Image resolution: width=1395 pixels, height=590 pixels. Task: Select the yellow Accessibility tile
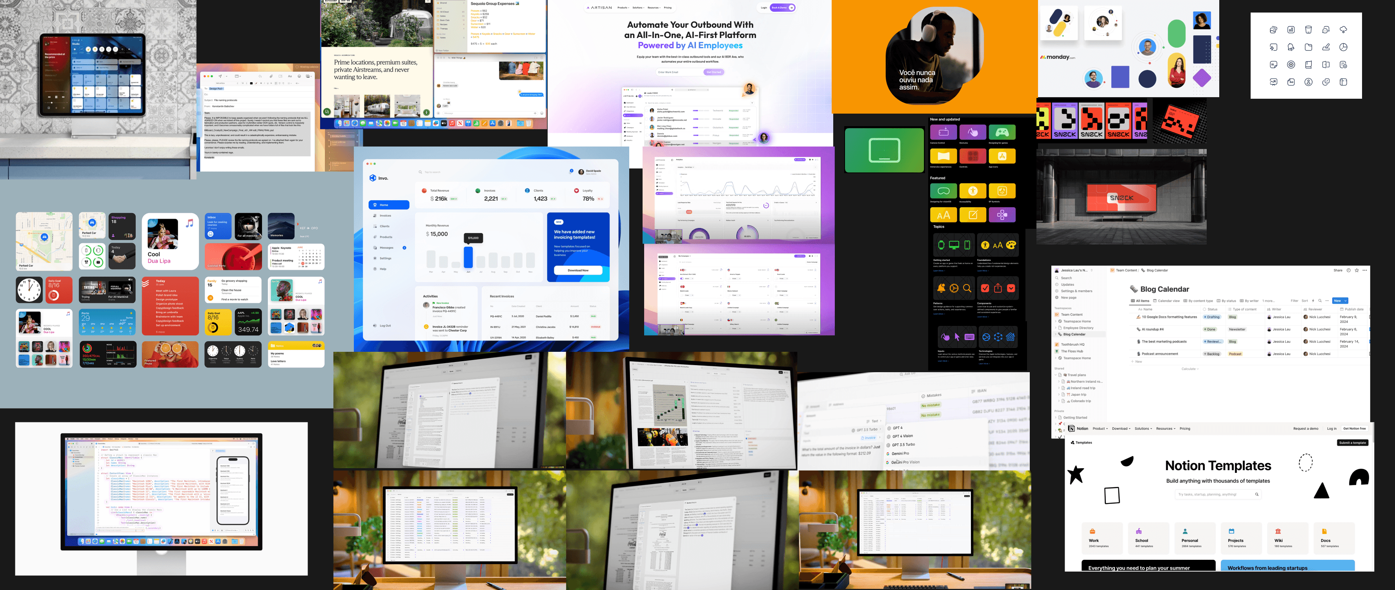(972, 191)
